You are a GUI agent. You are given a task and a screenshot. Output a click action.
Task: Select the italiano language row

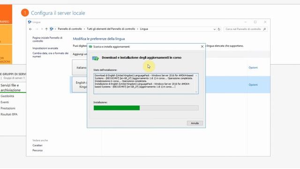tap(171, 68)
